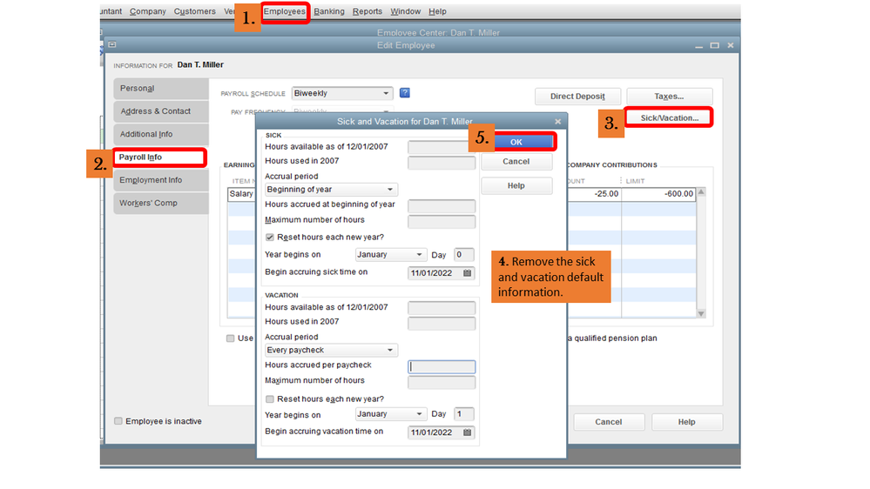Screen dimensions: 870x489
Task: Click Hours accrued at beginning of year field
Action: (x=442, y=205)
